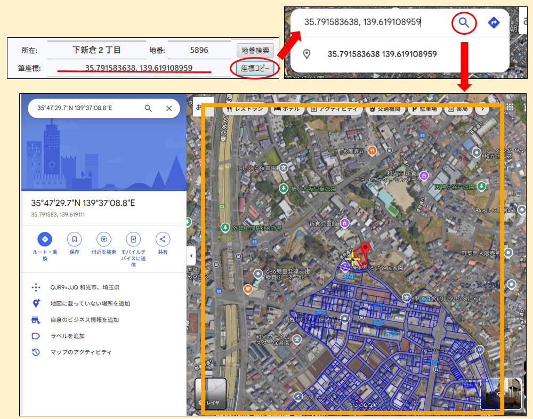Click the にいくら保育園 marker

coord(284,168)
